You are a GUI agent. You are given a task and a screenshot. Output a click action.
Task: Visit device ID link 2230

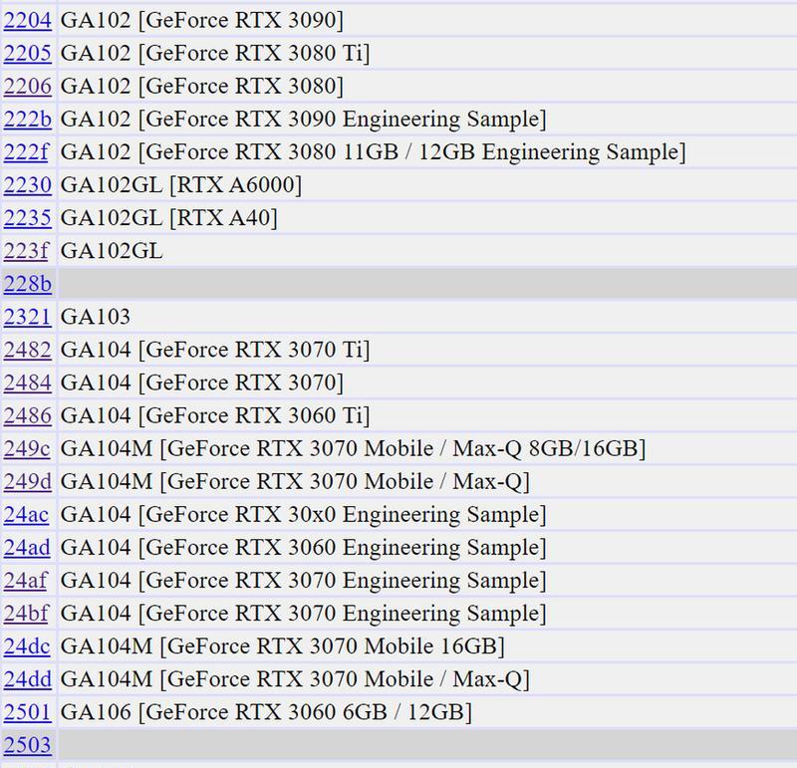(x=28, y=185)
